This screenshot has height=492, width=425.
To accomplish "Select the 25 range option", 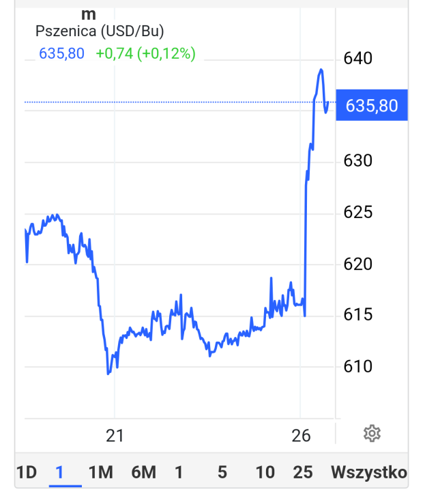I will pos(303,472).
